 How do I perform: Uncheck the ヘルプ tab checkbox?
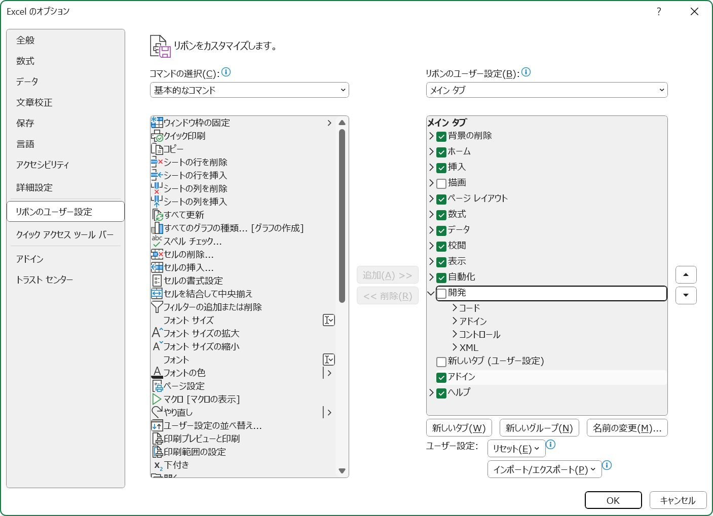coord(441,393)
